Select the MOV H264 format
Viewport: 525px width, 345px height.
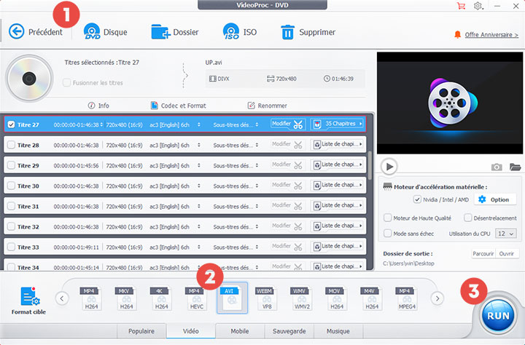337,298
